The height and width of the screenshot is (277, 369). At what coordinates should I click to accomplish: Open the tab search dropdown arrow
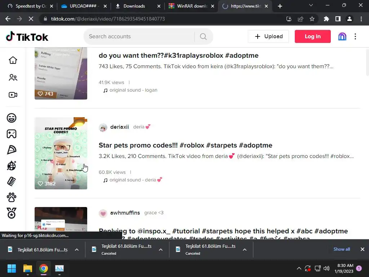pos(311,5)
